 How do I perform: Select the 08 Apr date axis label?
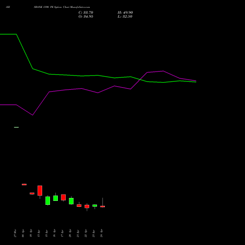pyautogui.click(x=23, y=233)
